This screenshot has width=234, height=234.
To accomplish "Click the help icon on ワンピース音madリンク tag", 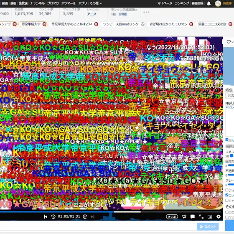I will 142,24.
